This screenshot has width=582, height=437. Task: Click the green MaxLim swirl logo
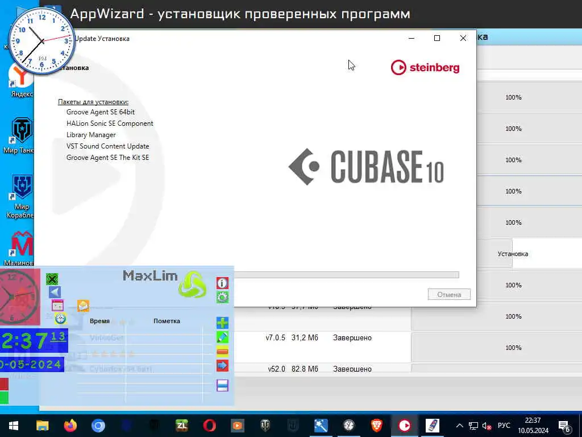(192, 285)
